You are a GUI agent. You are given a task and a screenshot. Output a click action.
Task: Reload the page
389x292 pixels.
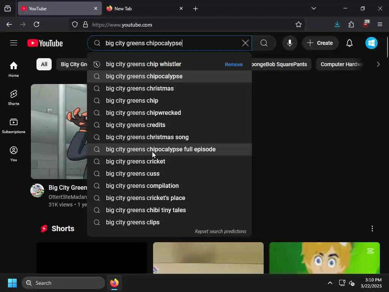36,24
